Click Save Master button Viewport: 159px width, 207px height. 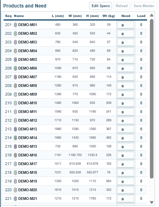pos(144,6)
